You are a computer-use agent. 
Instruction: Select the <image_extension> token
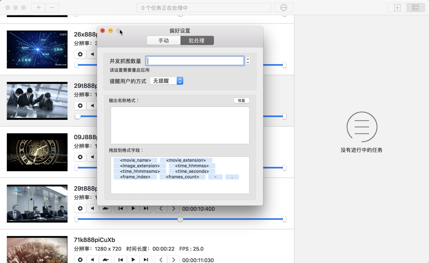click(140, 166)
